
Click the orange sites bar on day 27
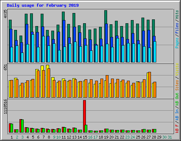pyautogui.click(x=150, y=85)
